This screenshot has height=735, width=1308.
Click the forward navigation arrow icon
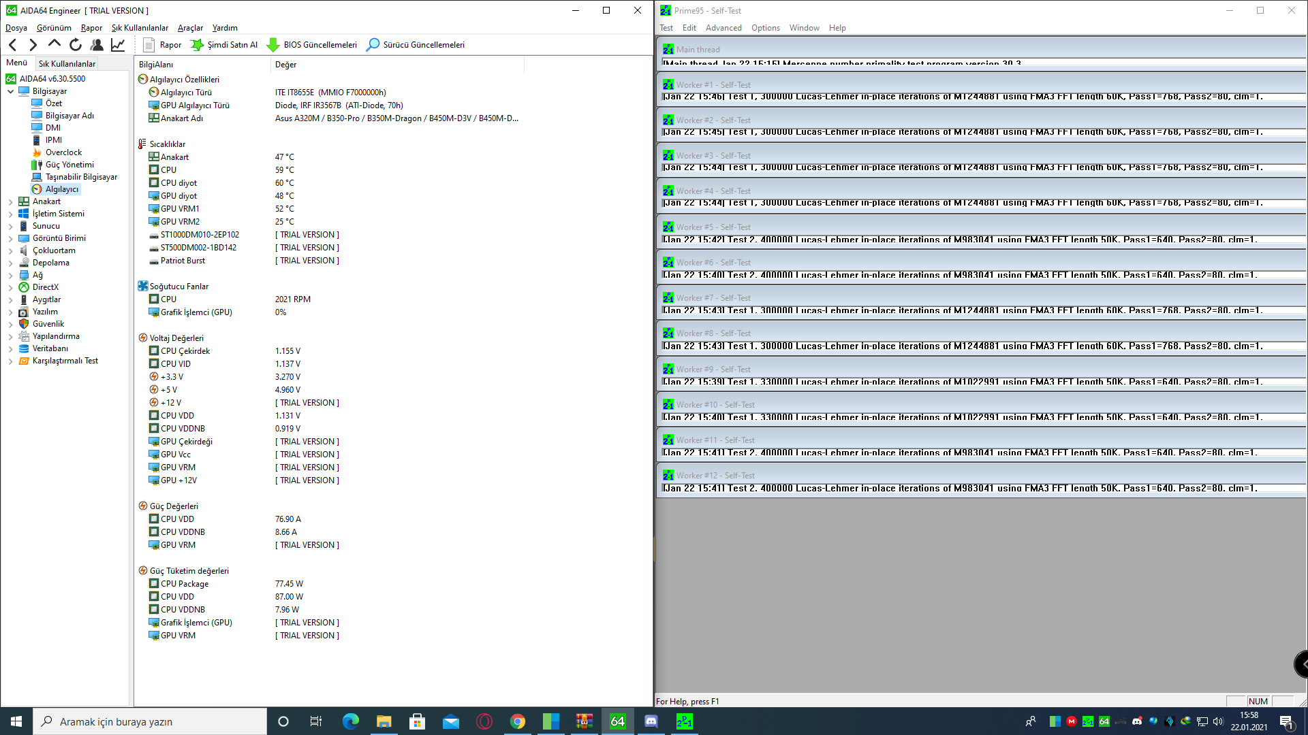point(33,45)
